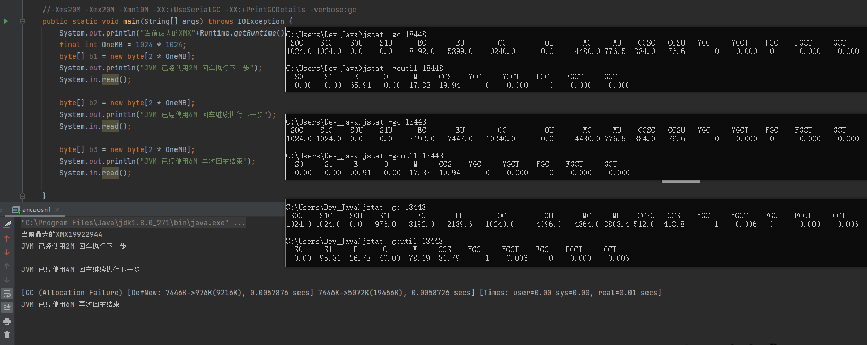Click the red down arrow in Run toolbar
The width and height of the screenshot is (867, 345).
7,252
